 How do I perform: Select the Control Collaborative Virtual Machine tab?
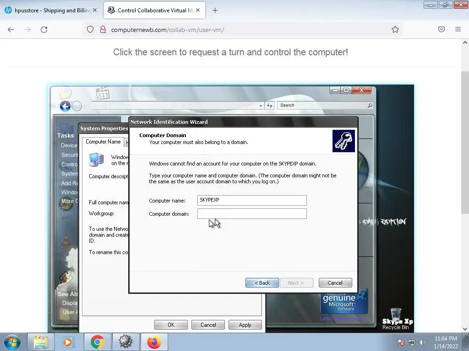point(154,11)
